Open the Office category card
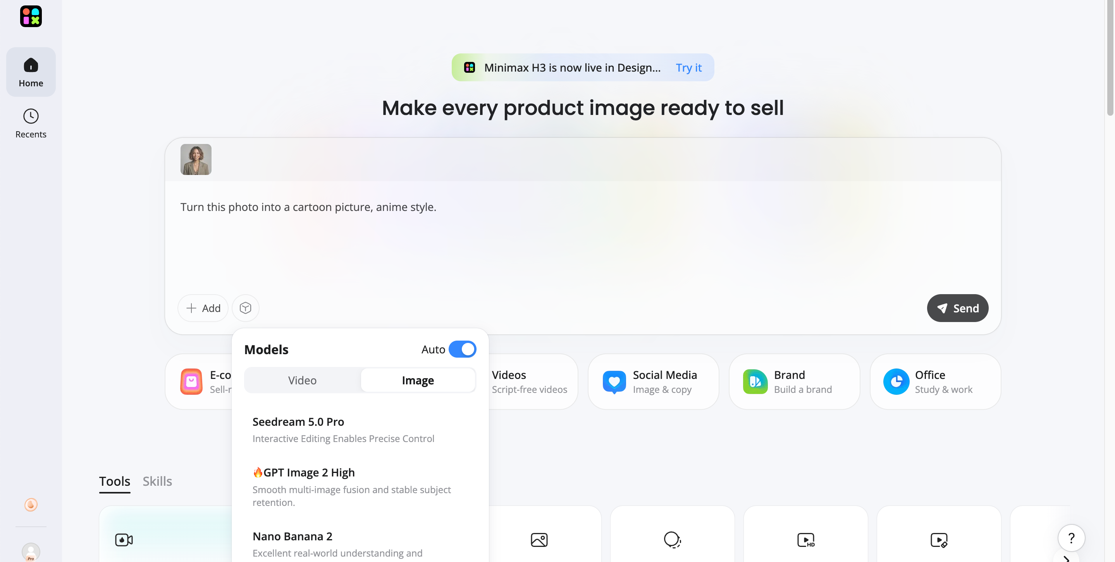This screenshot has height=562, width=1115. (935, 382)
